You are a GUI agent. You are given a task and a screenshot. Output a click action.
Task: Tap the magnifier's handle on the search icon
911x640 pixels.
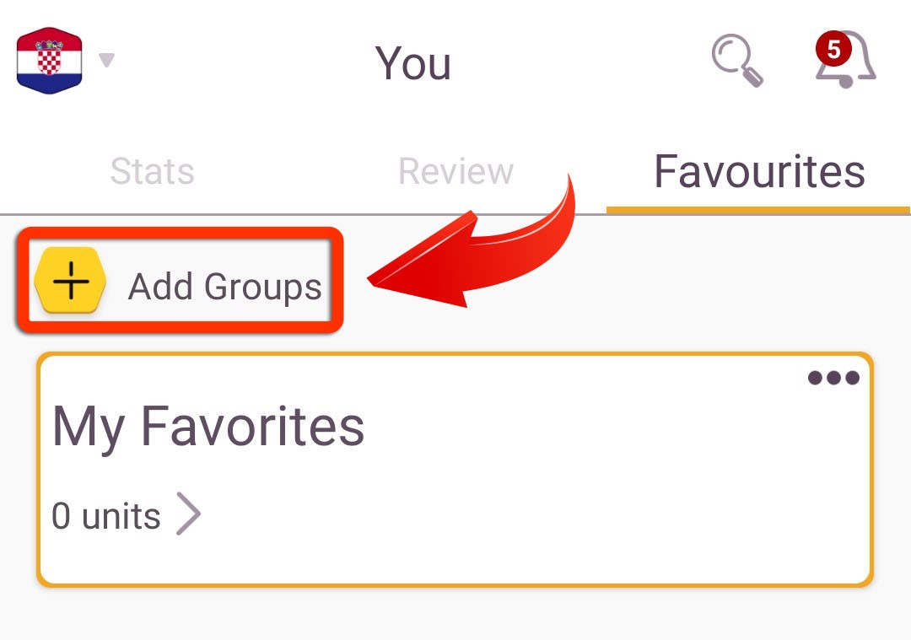pos(753,78)
